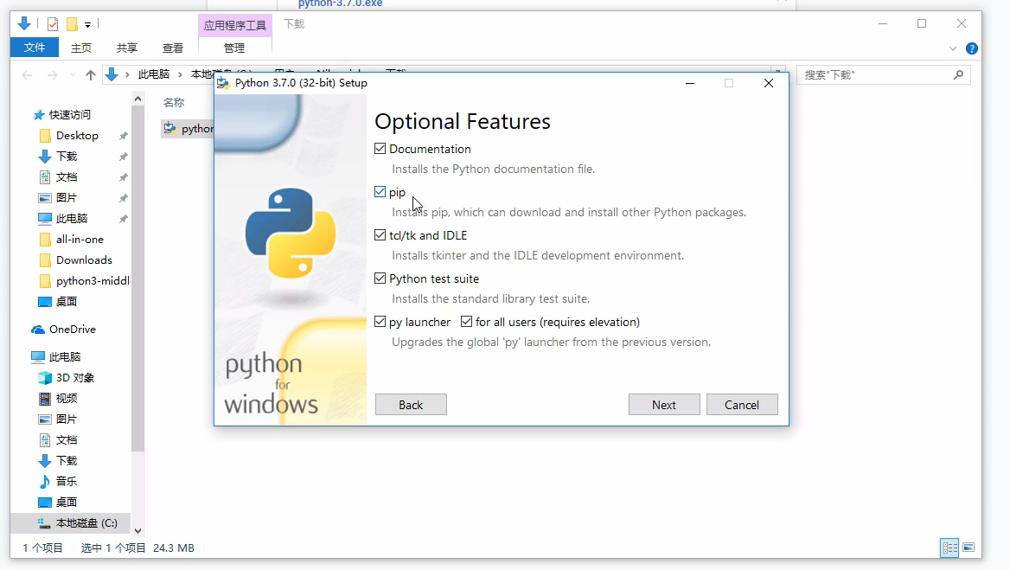Viewport: 1010px width, 570px height.
Task: Open the recent locations dropdown beside the forward arrow
Action: 72,75
